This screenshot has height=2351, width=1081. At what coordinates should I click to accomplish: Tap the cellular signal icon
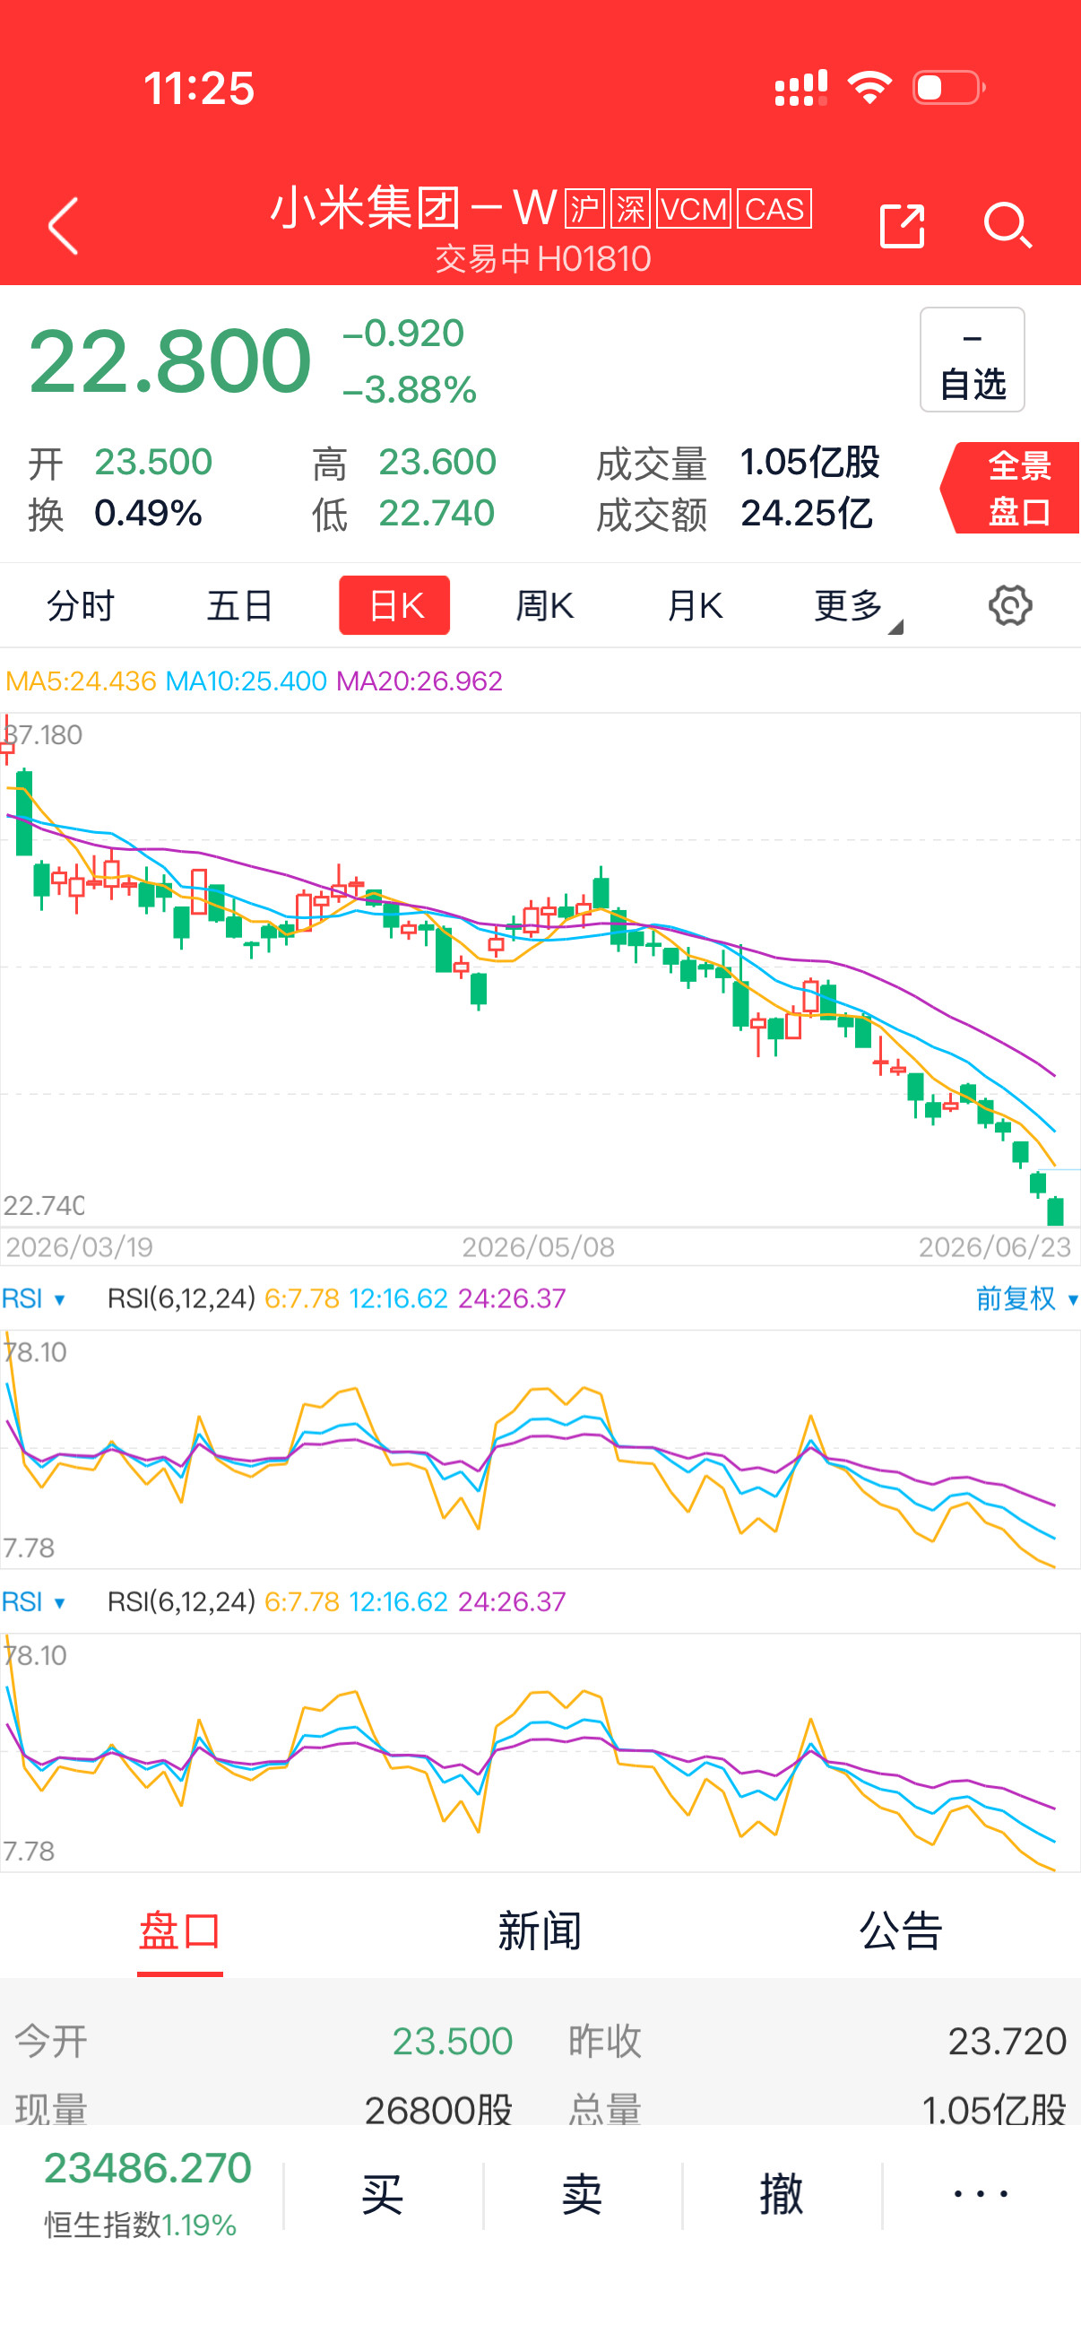click(x=801, y=88)
